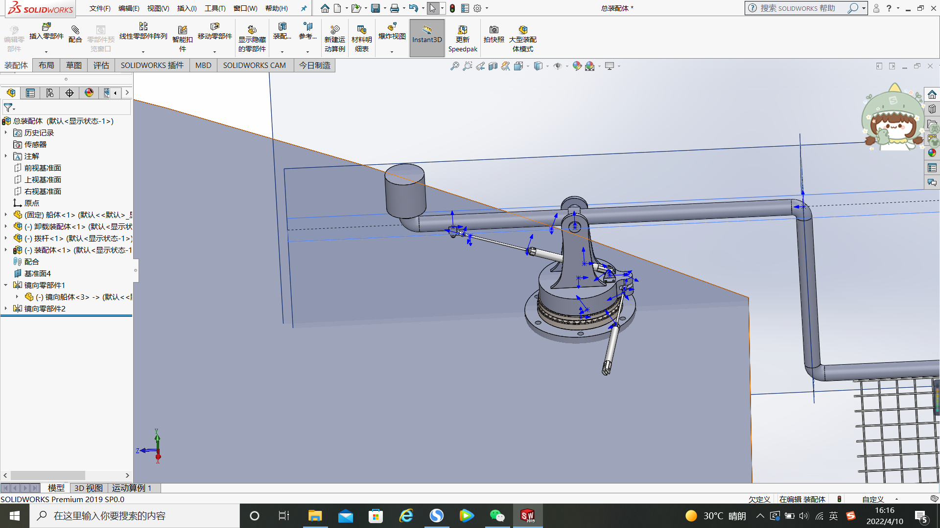Click Take Snapshot (拍快照) camera tool
Viewport: 940px width, 528px height.
coord(493,34)
